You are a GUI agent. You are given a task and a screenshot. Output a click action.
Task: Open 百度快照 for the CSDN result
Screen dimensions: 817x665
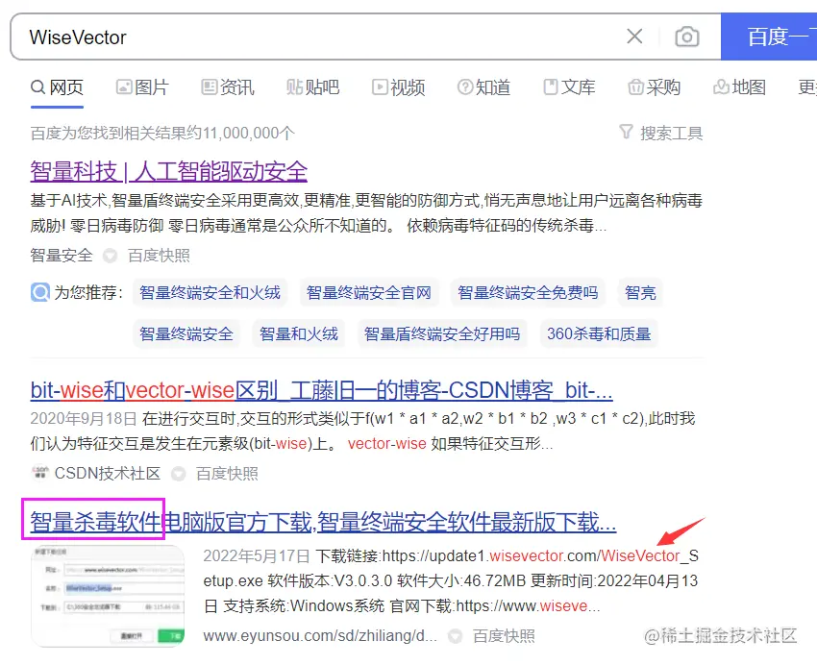pyautogui.click(x=227, y=473)
